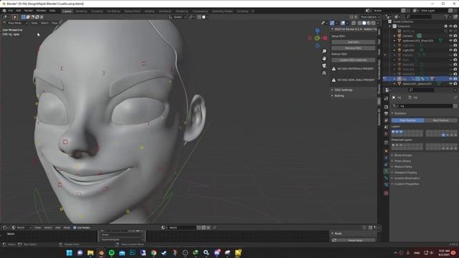Image resolution: width=459 pixels, height=258 pixels.
Task: Click the Remove SSGI button
Action: 353,48
